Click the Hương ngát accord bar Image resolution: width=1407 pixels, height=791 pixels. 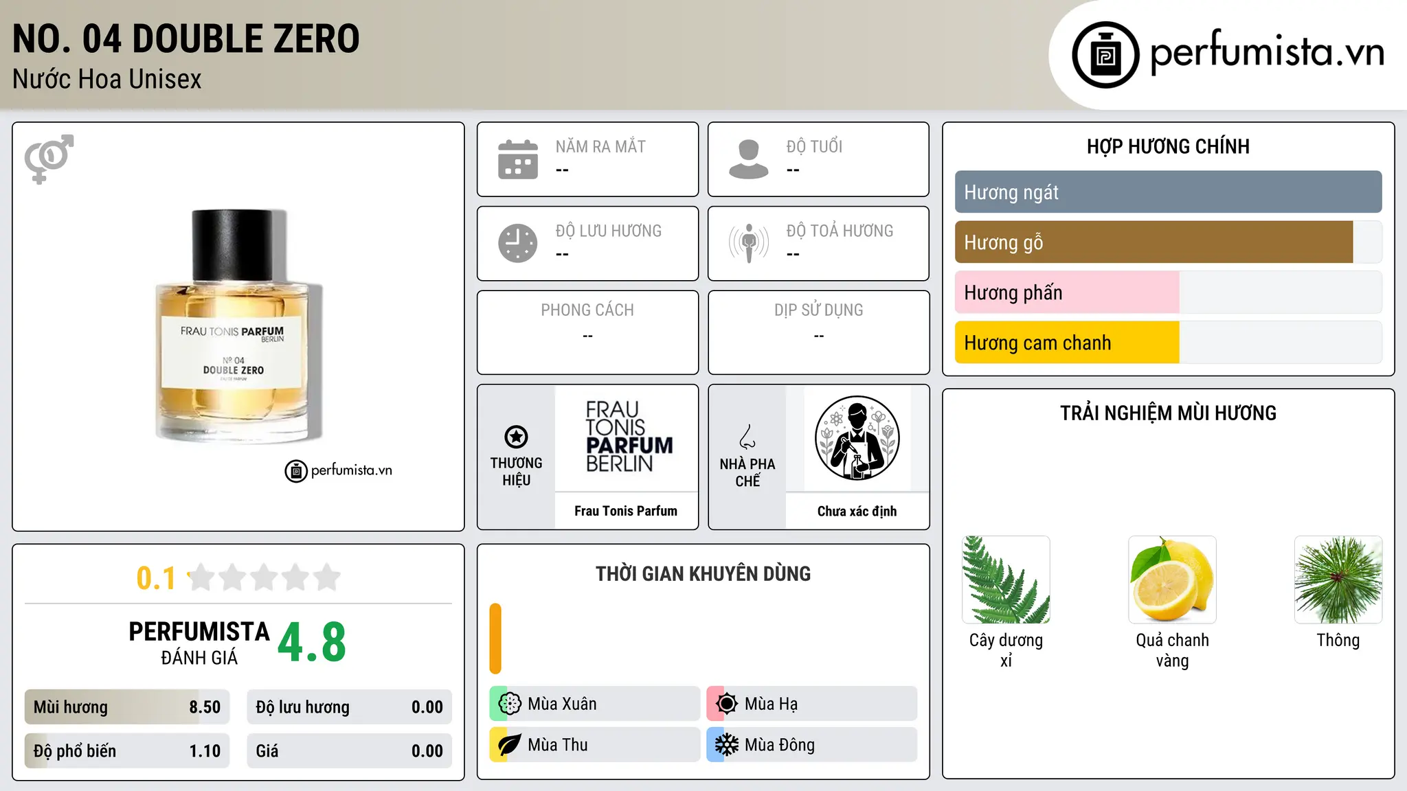1168,192
